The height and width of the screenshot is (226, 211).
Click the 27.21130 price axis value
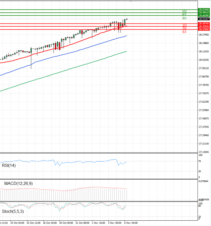[x=204, y=143]
